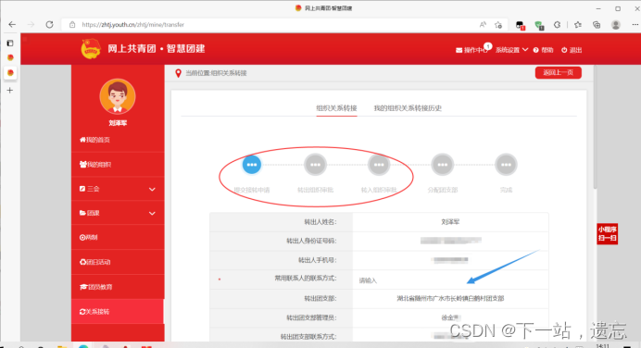The height and width of the screenshot is (348, 641).
Task: Click the 小程序扫一扫 side button
Action: [x=607, y=234]
